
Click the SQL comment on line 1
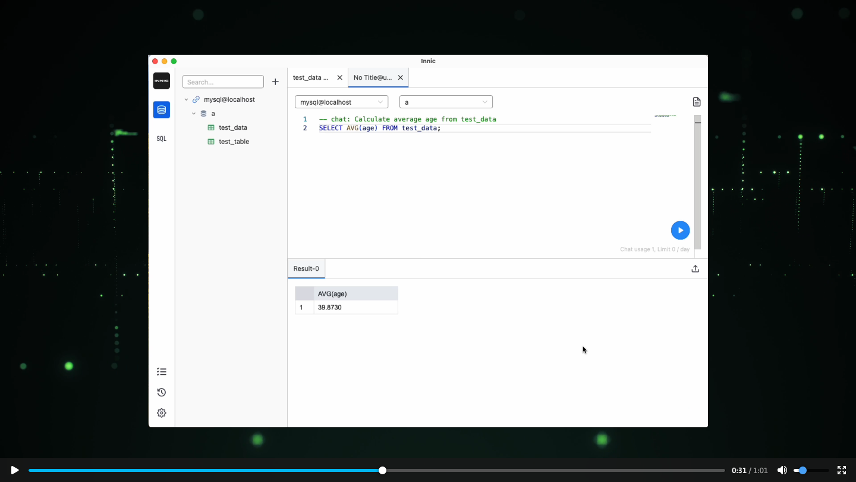(407, 120)
